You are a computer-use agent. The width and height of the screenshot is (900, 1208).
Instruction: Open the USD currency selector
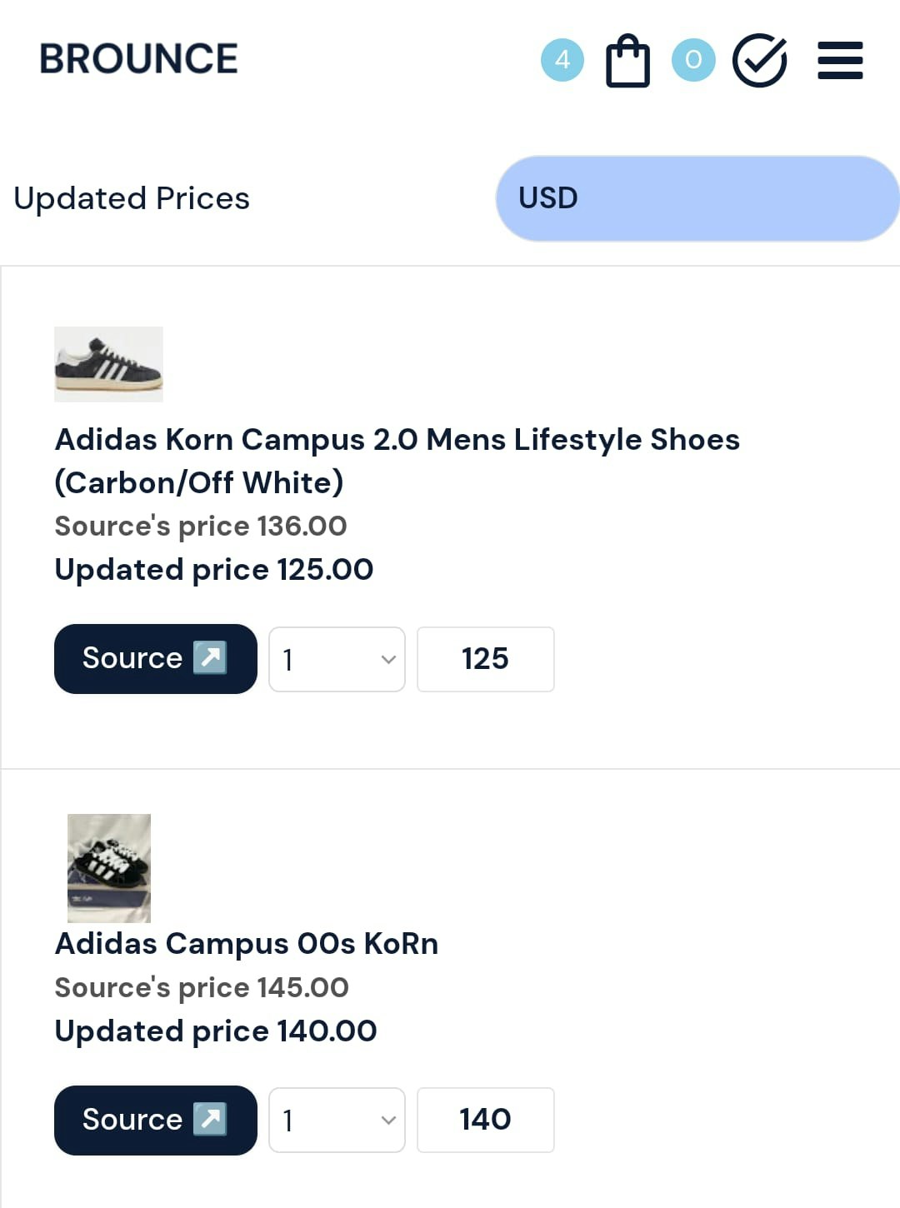697,198
